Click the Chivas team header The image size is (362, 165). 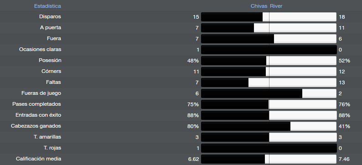coord(259,6)
